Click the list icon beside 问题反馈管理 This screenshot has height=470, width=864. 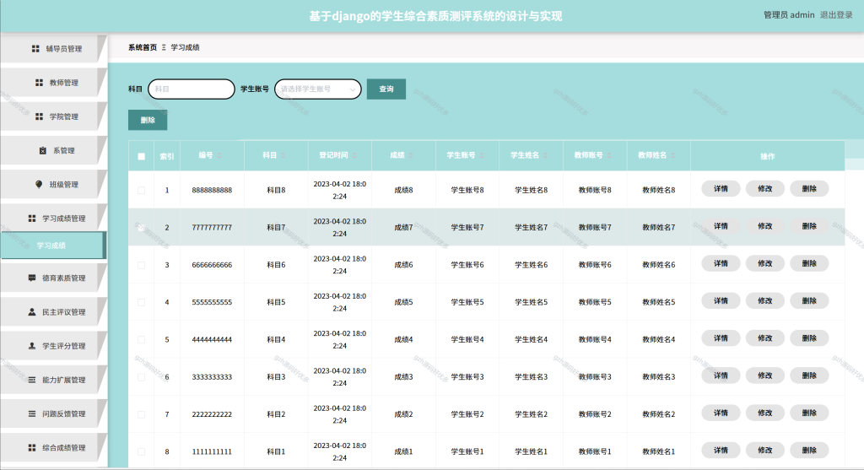tap(32, 413)
